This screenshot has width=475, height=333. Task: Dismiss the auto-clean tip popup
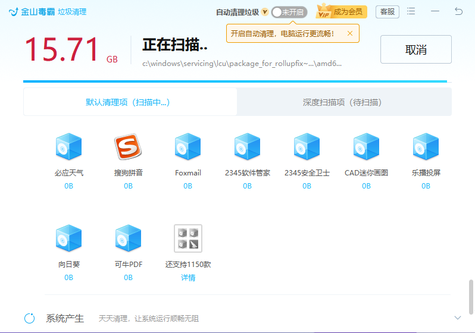(349, 33)
